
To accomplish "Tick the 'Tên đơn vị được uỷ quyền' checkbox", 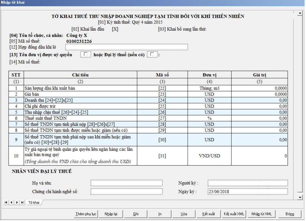I will pyautogui.click(x=85, y=55).
